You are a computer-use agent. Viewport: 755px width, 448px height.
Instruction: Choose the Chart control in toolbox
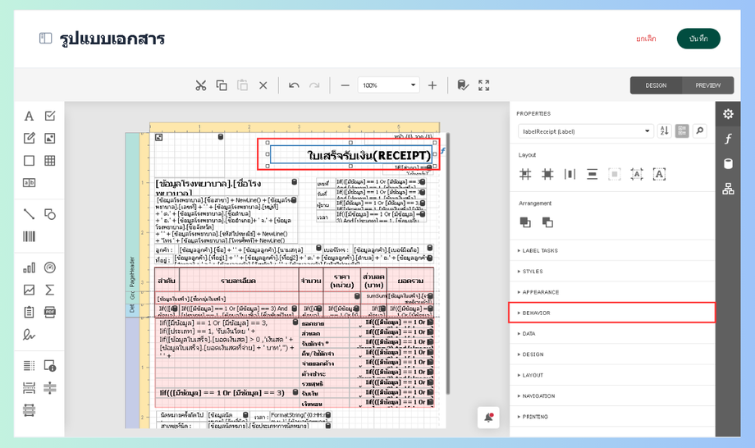29,267
